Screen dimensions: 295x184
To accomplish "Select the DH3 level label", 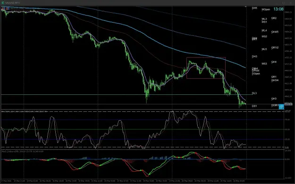I will point(254,57).
